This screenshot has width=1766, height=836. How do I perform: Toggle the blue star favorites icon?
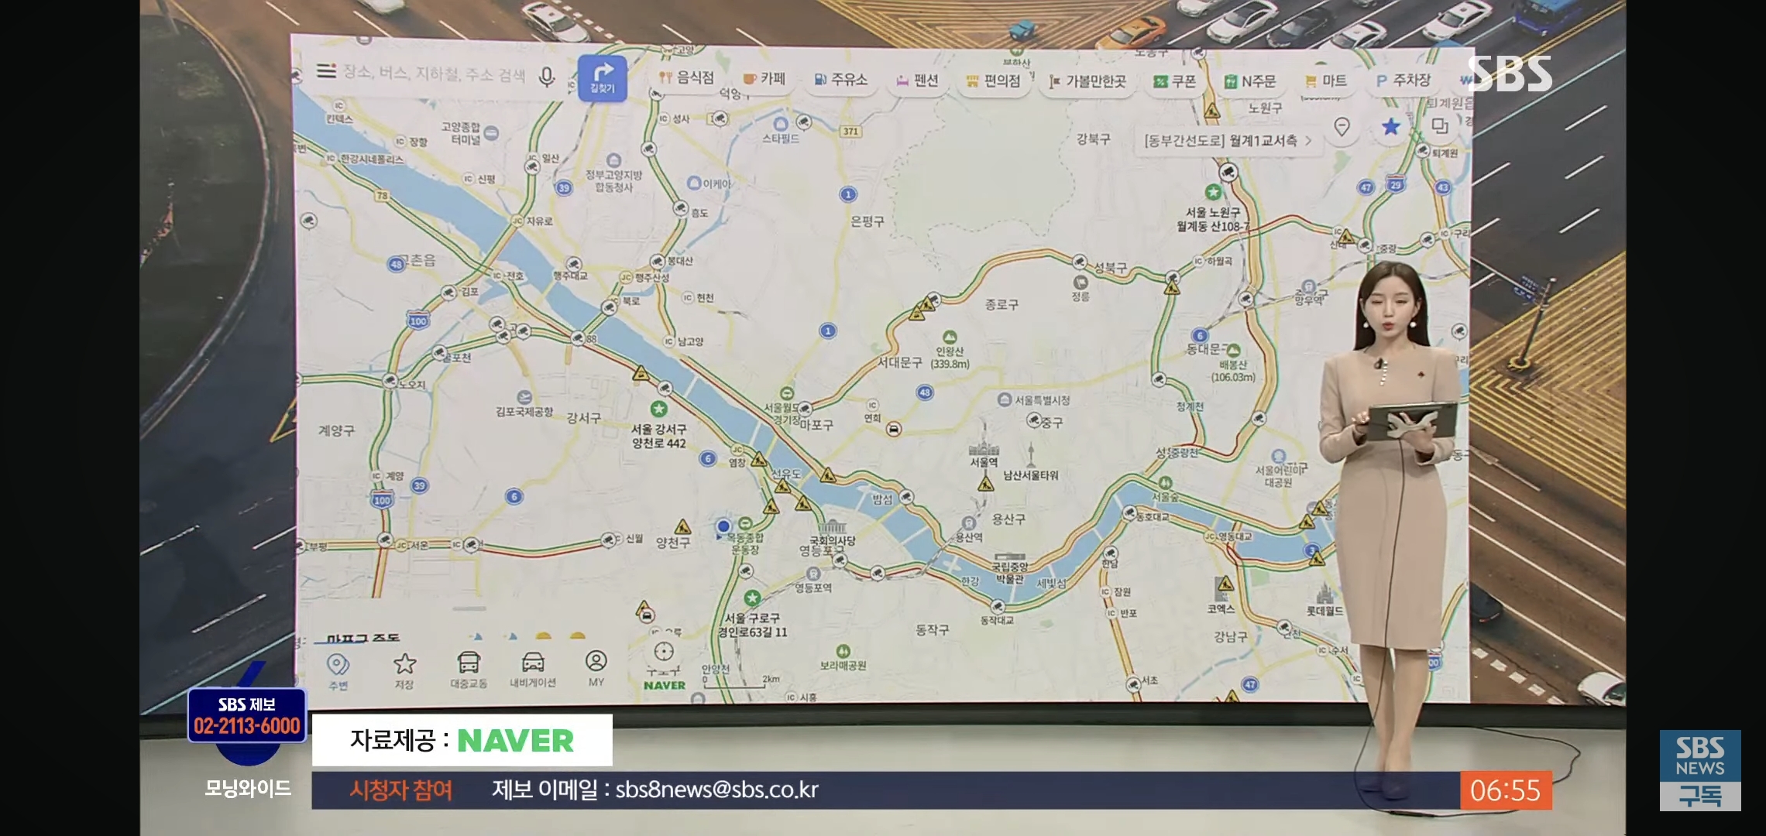[1391, 126]
